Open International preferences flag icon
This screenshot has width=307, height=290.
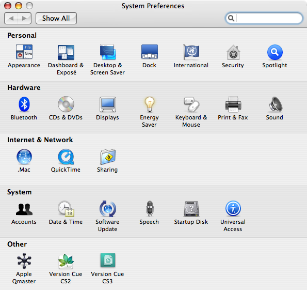click(191, 52)
